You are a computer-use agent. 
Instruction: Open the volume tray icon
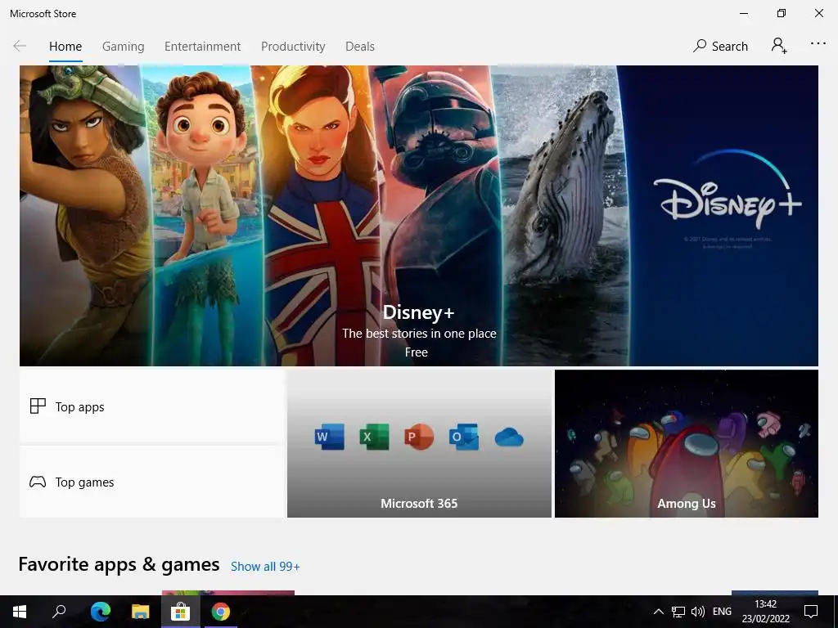(697, 612)
